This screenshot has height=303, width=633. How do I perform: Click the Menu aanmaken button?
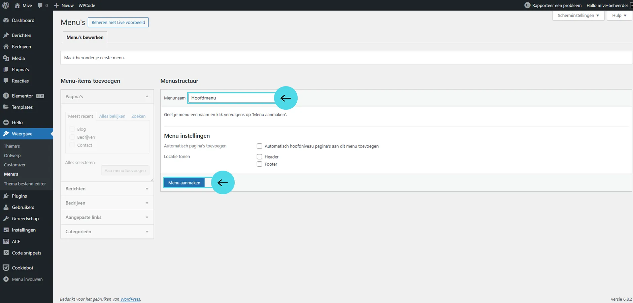click(184, 183)
